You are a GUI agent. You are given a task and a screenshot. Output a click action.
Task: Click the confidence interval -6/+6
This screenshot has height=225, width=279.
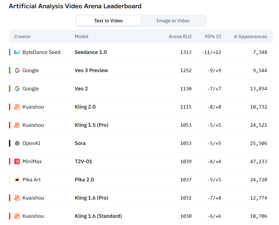(214, 216)
